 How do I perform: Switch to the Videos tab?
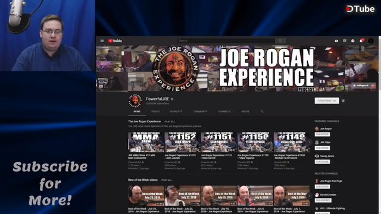pos(155,111)
